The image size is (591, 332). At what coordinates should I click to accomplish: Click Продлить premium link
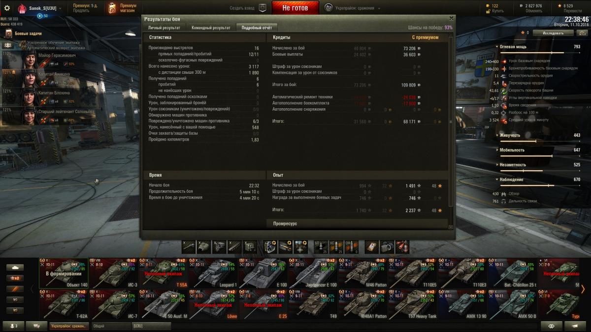81,11
